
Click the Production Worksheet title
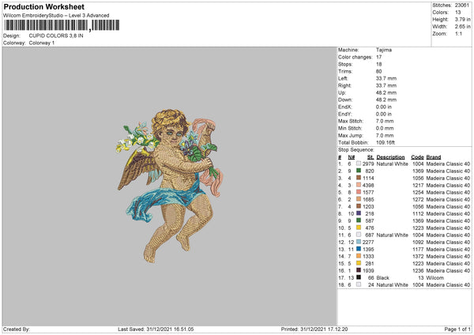[43, 6]
